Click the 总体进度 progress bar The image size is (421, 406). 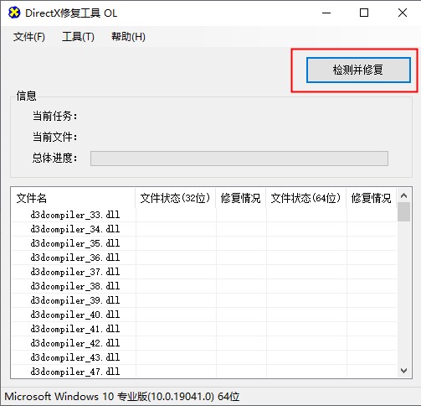click(239, 159)
